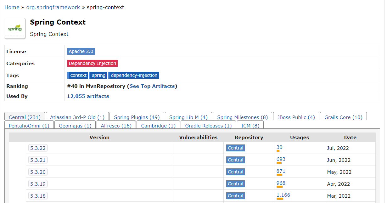Image resolution: width=387 pixels, height=203 pixels.
Task: Click the Spring logo image
Action: [15, 28]
